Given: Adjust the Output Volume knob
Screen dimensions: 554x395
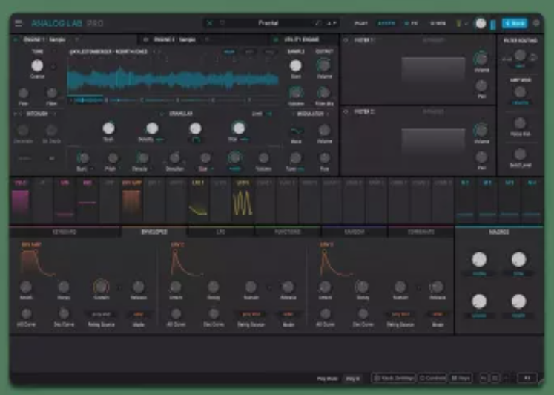Looking at the screenshot, I should click(323, 65).
